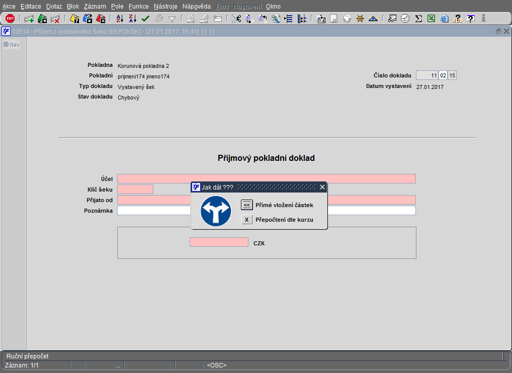Click the Číslo dokladu field showing 11
Screen dimensions: 512x373
click(427, 75)
